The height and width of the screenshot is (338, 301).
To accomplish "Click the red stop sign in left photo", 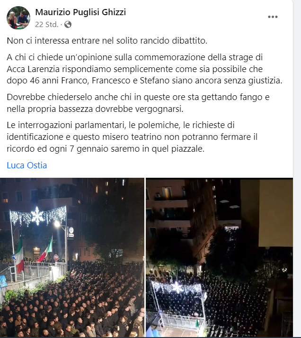I will pyautogui.click(x=56, y=257).
